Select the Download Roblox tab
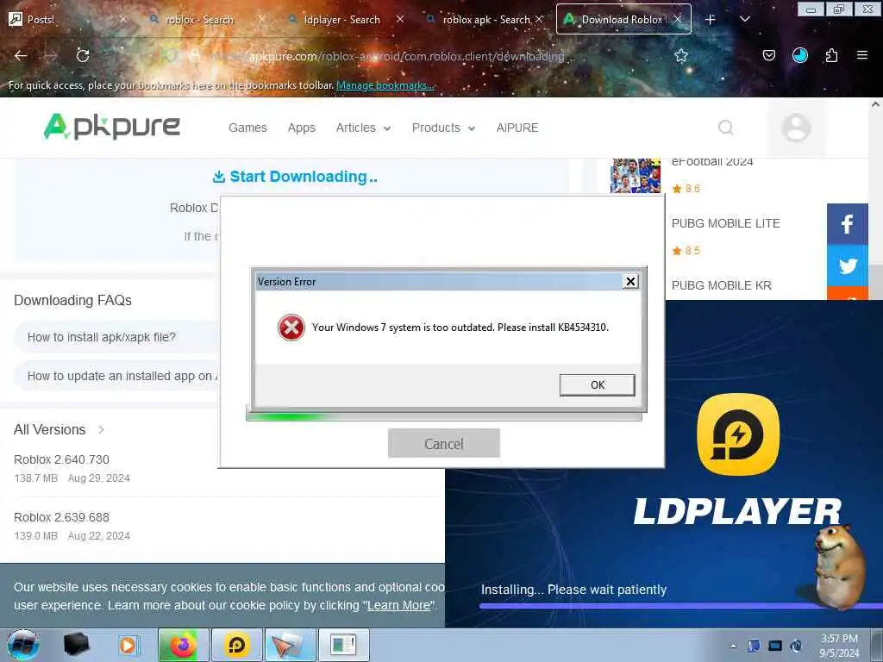Screen dimensions: 883x662 click(x=622, y=19)
